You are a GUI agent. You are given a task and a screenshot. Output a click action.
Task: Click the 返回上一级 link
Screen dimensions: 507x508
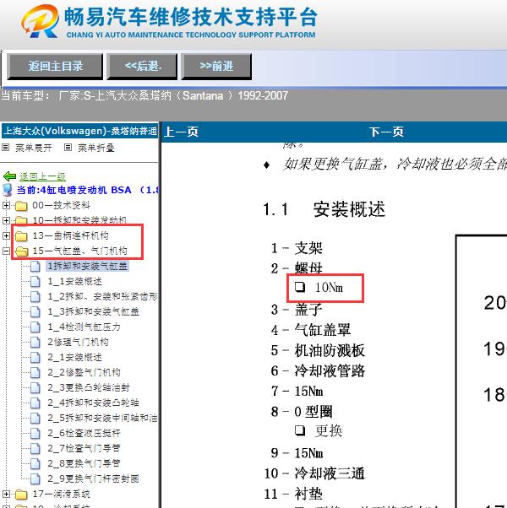42,176
